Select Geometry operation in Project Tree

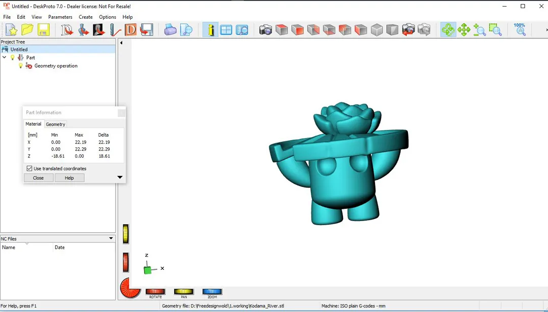[x=56, y=66]
